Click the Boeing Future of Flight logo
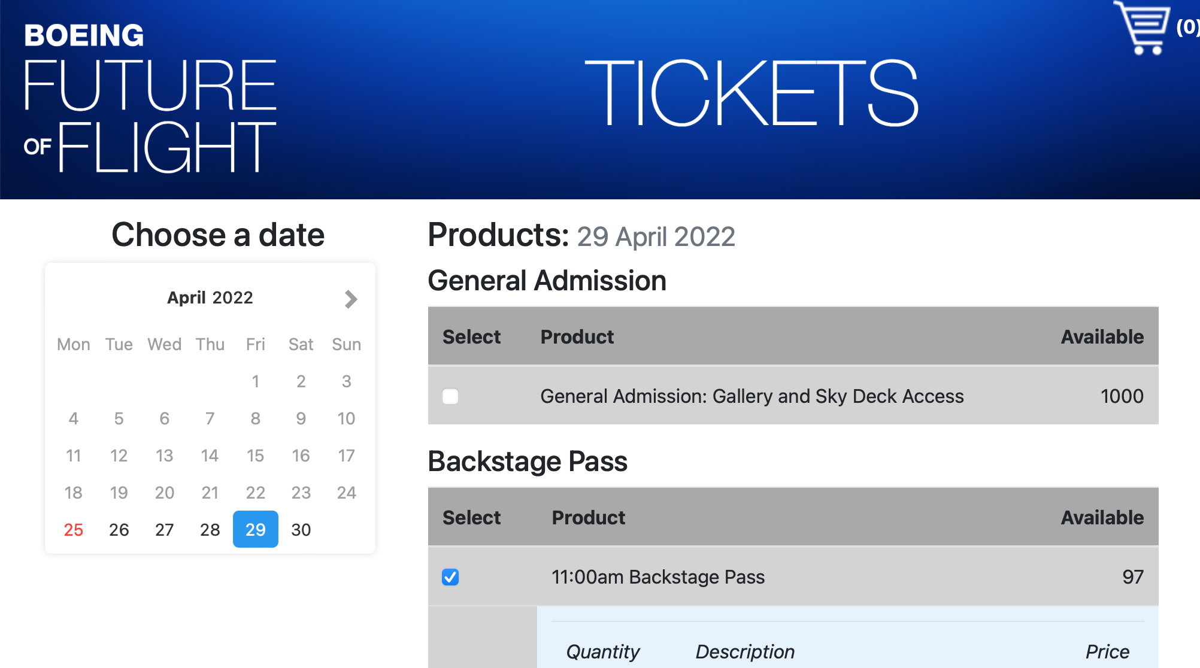This screenshot has width=1200, height=668. [x=150, y=99]
